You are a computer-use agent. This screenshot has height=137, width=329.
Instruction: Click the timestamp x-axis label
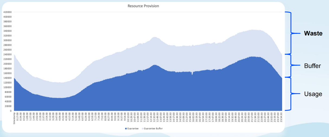[x=14, y=118]
